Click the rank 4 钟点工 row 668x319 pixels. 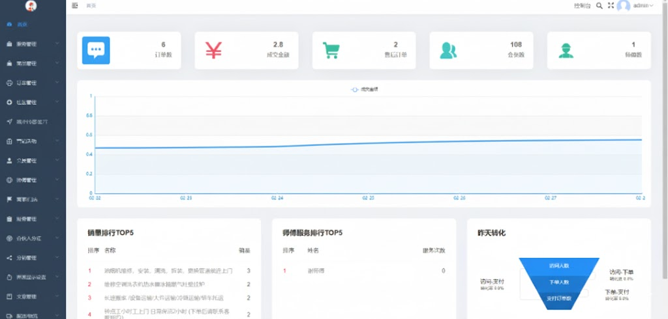[170, 314]
